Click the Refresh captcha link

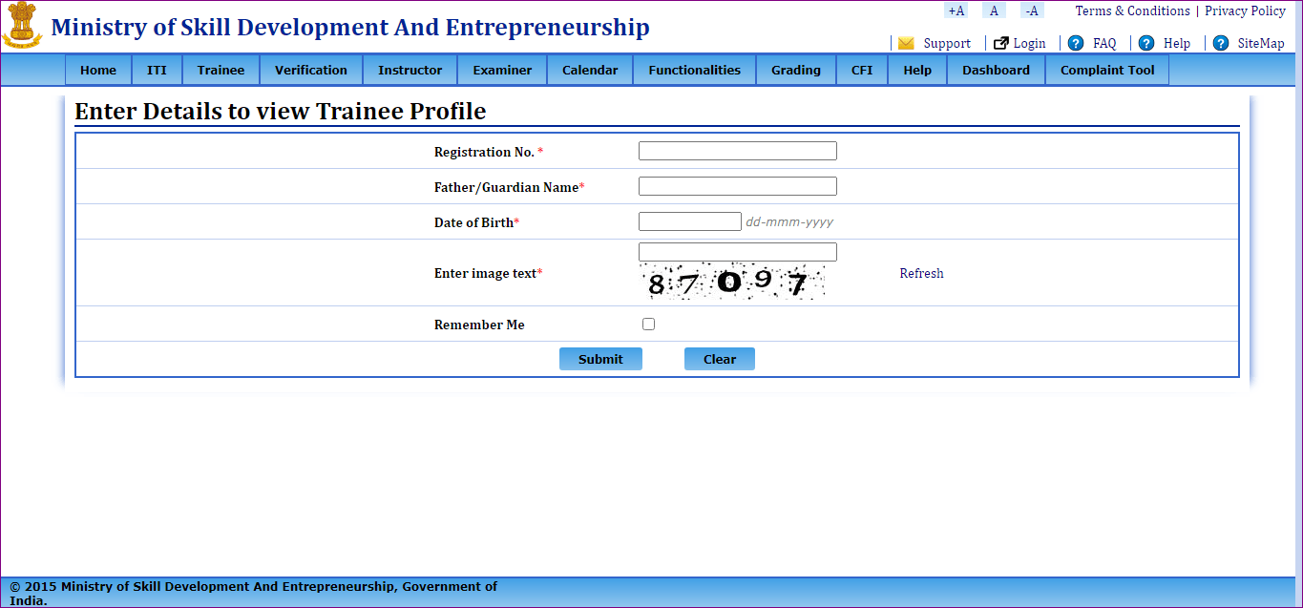pos(920,273)
